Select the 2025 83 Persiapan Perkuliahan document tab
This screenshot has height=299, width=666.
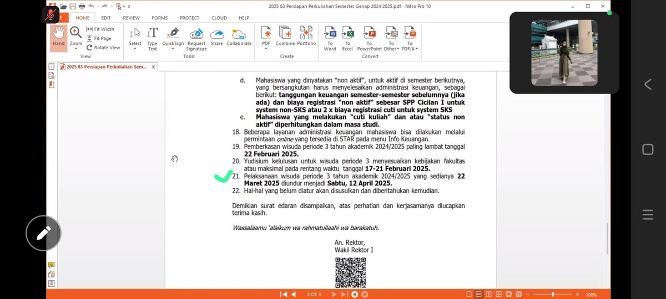[x=107, y=66]
